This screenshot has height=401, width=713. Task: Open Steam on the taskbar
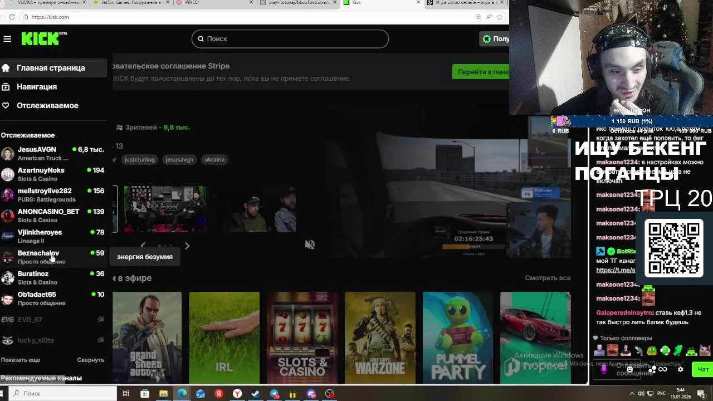(x=256, y=394)
